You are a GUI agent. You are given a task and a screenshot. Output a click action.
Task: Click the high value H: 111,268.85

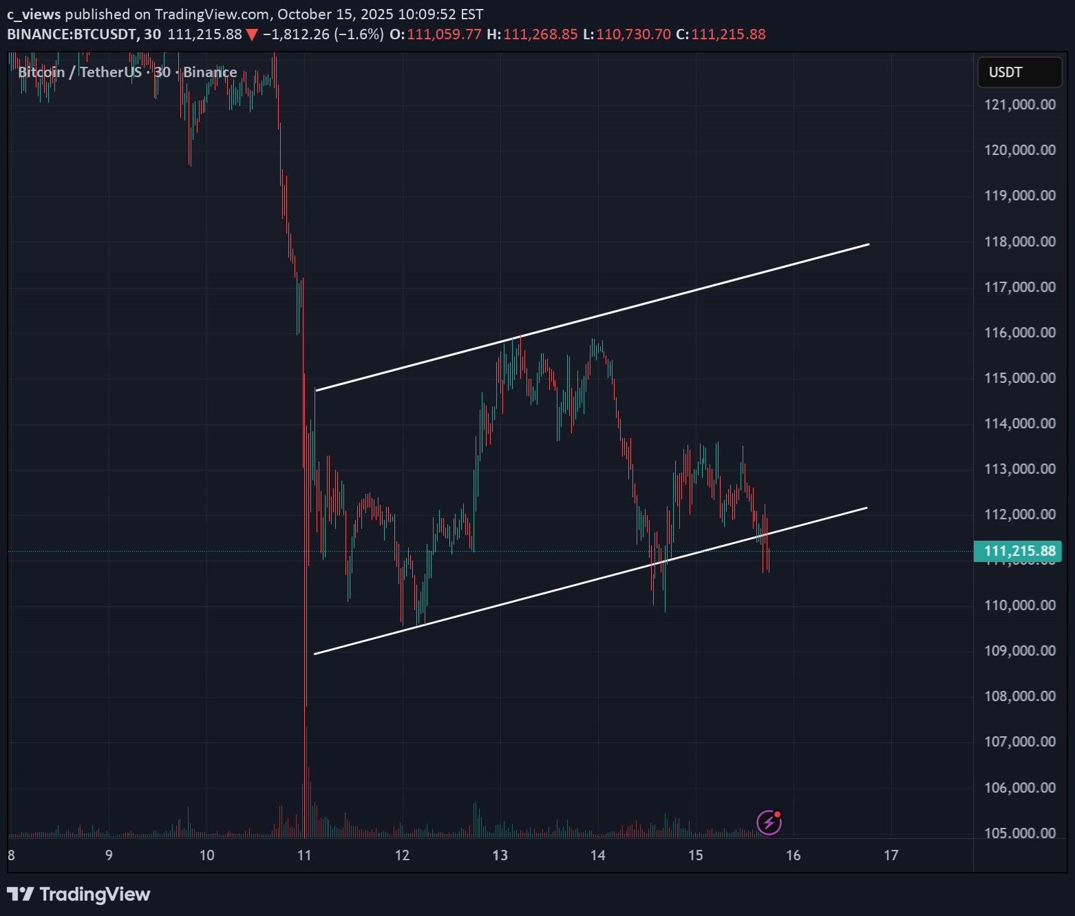540,34
